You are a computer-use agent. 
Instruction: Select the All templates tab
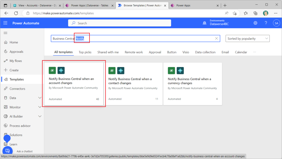(64, 52)
